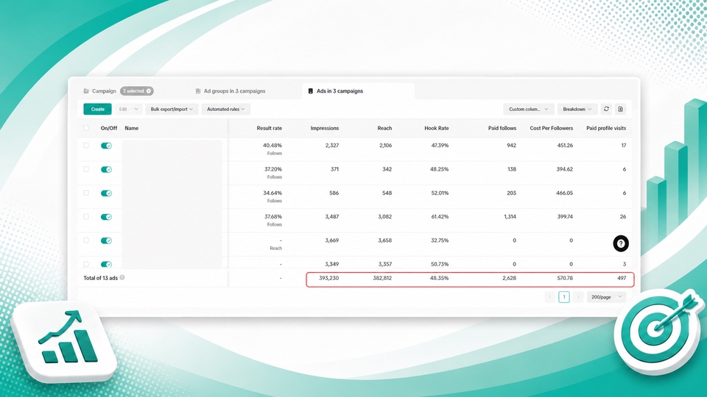Image resolution: width=707 pixels, height=397 pixels.
Task: Toggle off the ad with 34.64% result rate
Action: click(x=106, y=193)
